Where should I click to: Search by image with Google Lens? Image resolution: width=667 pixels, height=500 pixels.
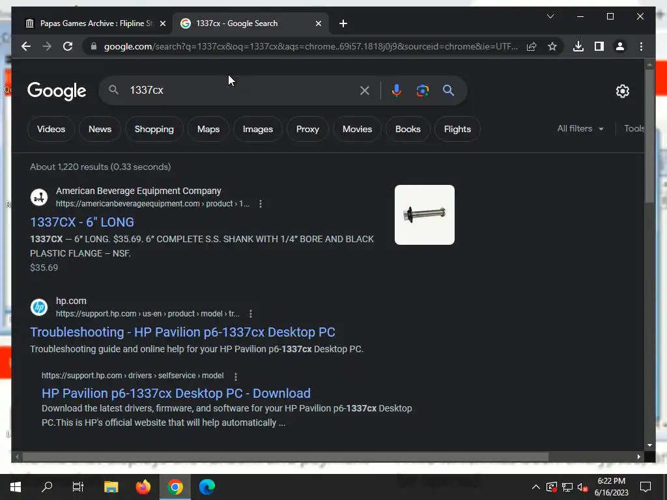[422, 90]
